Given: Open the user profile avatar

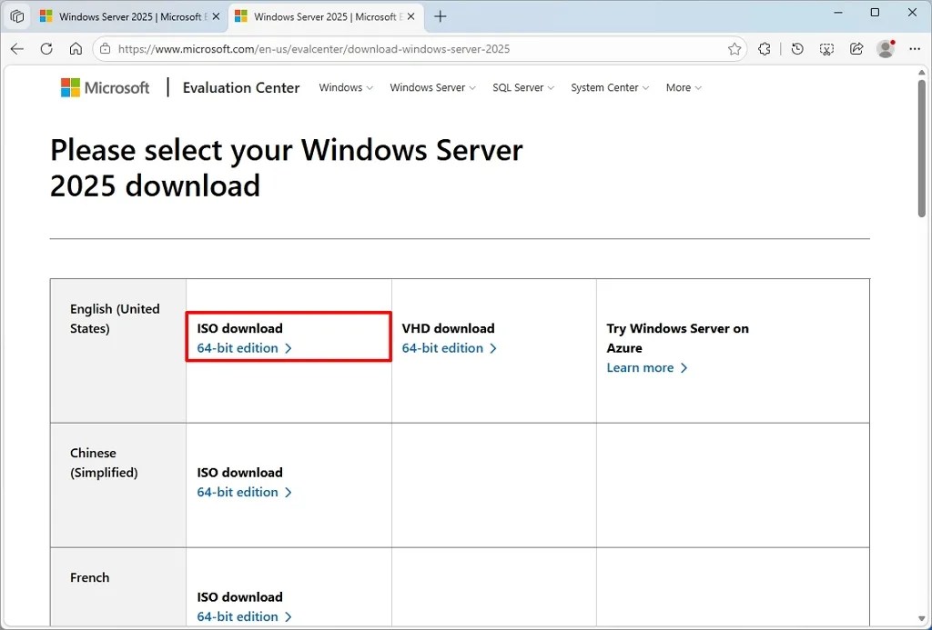Looking at the screenshot, I should (886, 49).
